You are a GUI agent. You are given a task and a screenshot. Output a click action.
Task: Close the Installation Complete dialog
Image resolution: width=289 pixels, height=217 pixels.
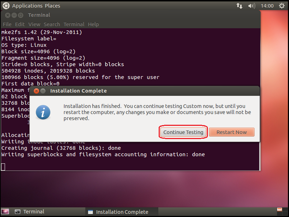(36, 91)
